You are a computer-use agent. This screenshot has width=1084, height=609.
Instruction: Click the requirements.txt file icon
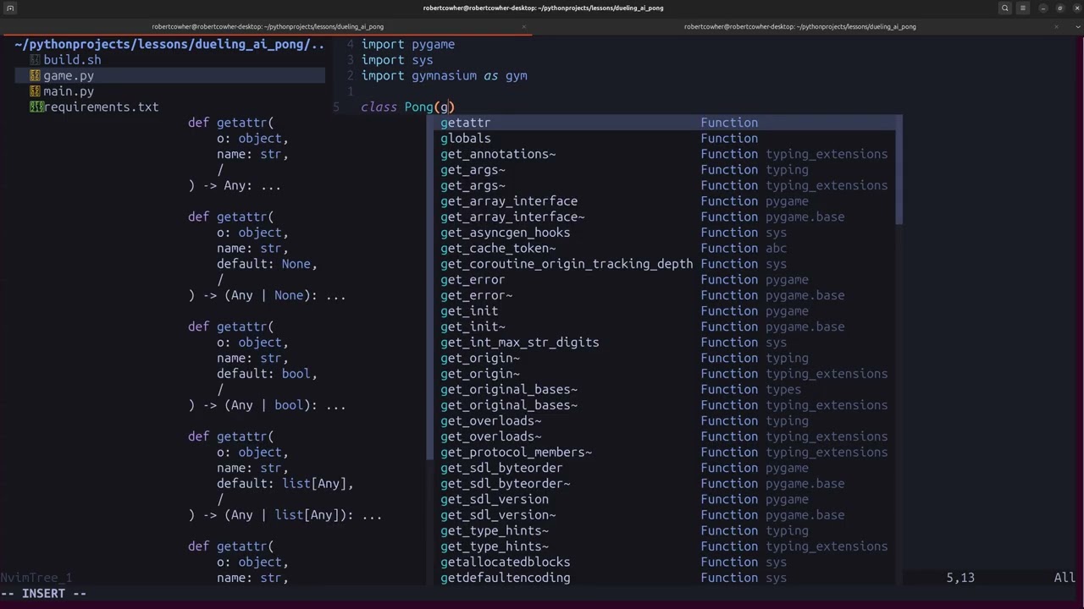[x=36, y=107]
